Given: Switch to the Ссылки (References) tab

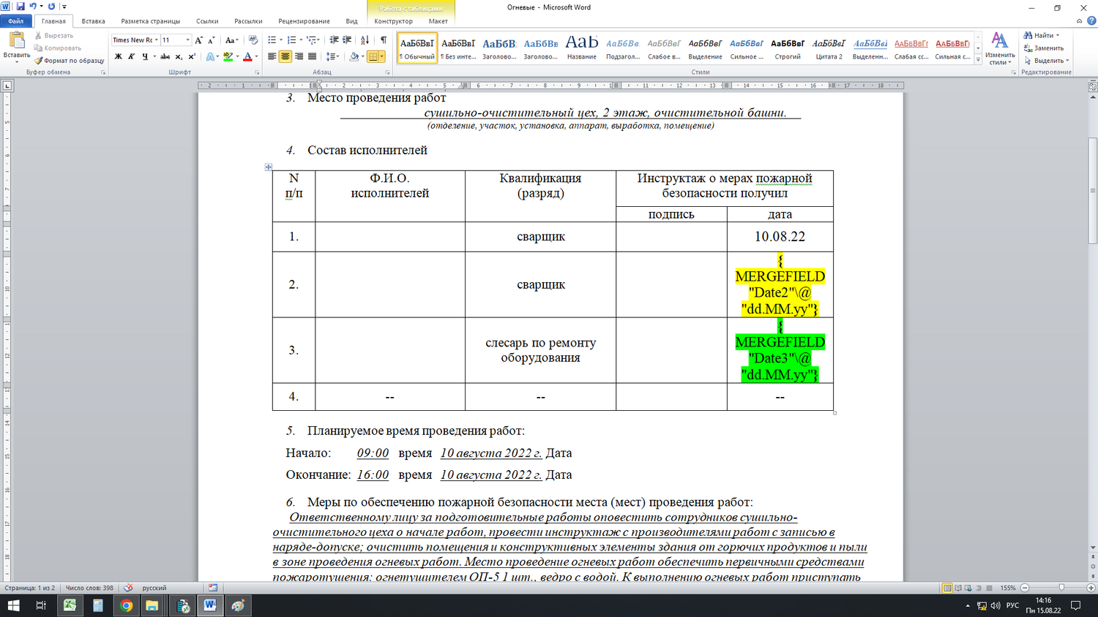Looking at the screenshot, I should tap(207, 21).
